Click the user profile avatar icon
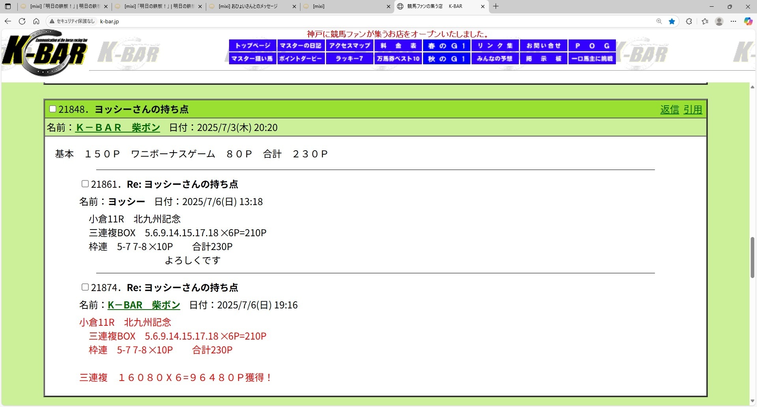The width and height of the screenshot is (757, 407). [719, 21]
